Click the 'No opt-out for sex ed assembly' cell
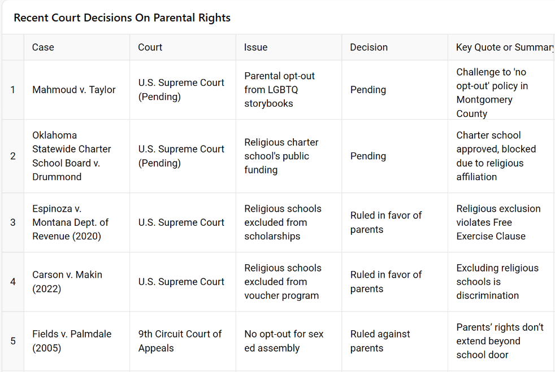 (x=284, y=341)
